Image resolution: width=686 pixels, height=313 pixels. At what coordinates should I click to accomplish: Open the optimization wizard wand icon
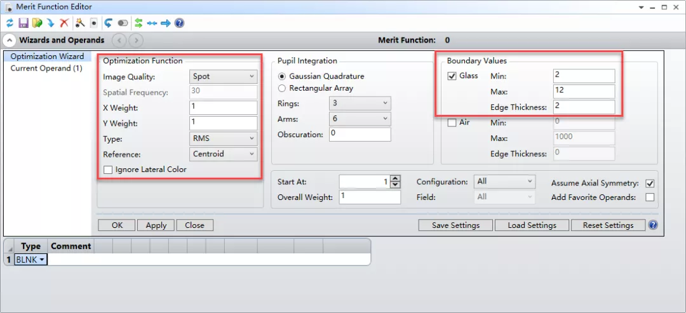coord(80,23)
